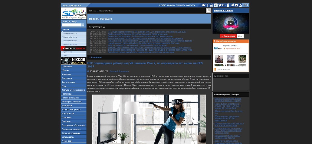Open the Ноутбуки и ПК category
Screen dimensions: 312x144
click(x=74, y=113)
